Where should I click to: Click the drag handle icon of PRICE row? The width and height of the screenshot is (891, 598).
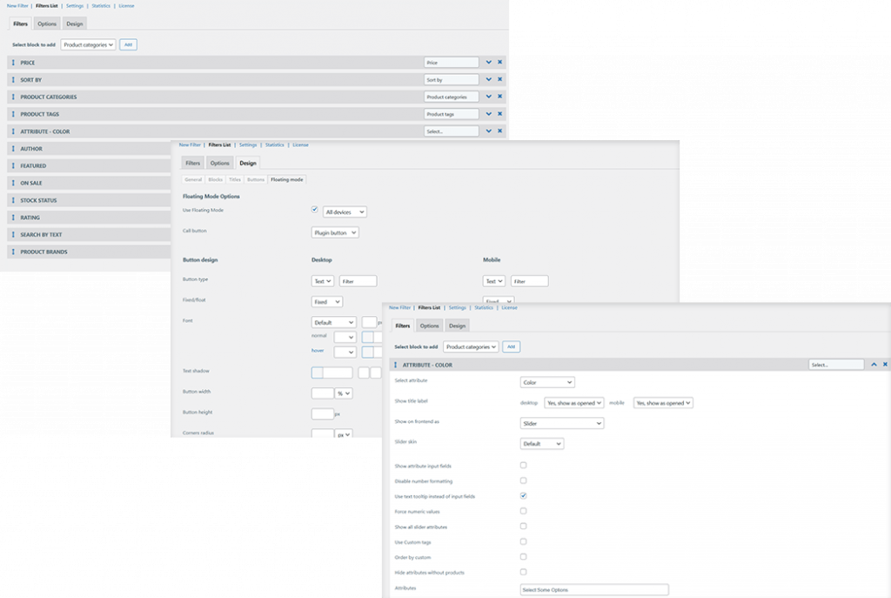pyautogui.click(x=13, y=63)
